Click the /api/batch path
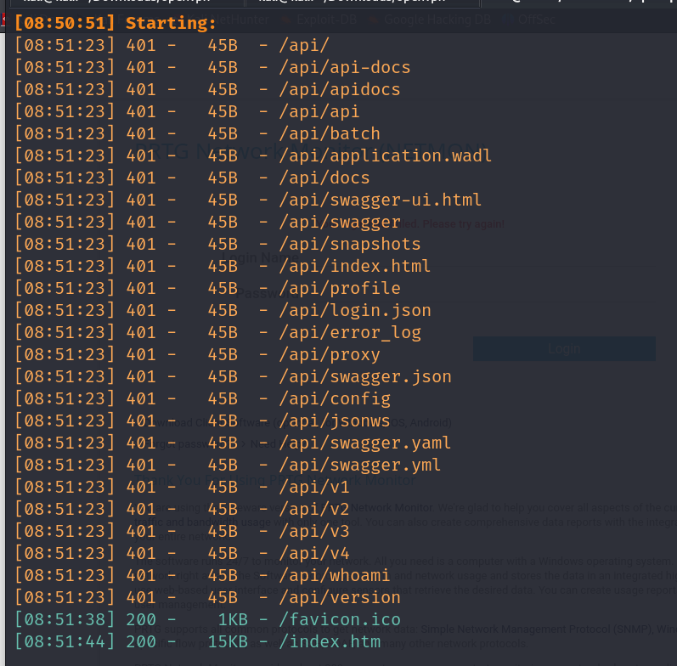The image size is (677, 666). click(330, 133)
